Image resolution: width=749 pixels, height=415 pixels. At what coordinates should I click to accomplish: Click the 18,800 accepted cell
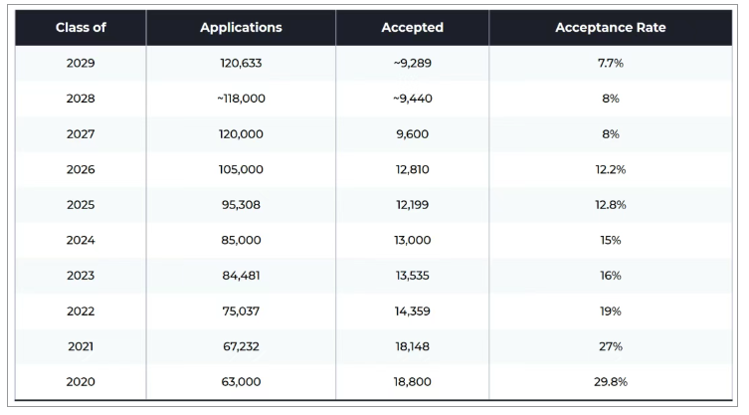tap(412, 381)
